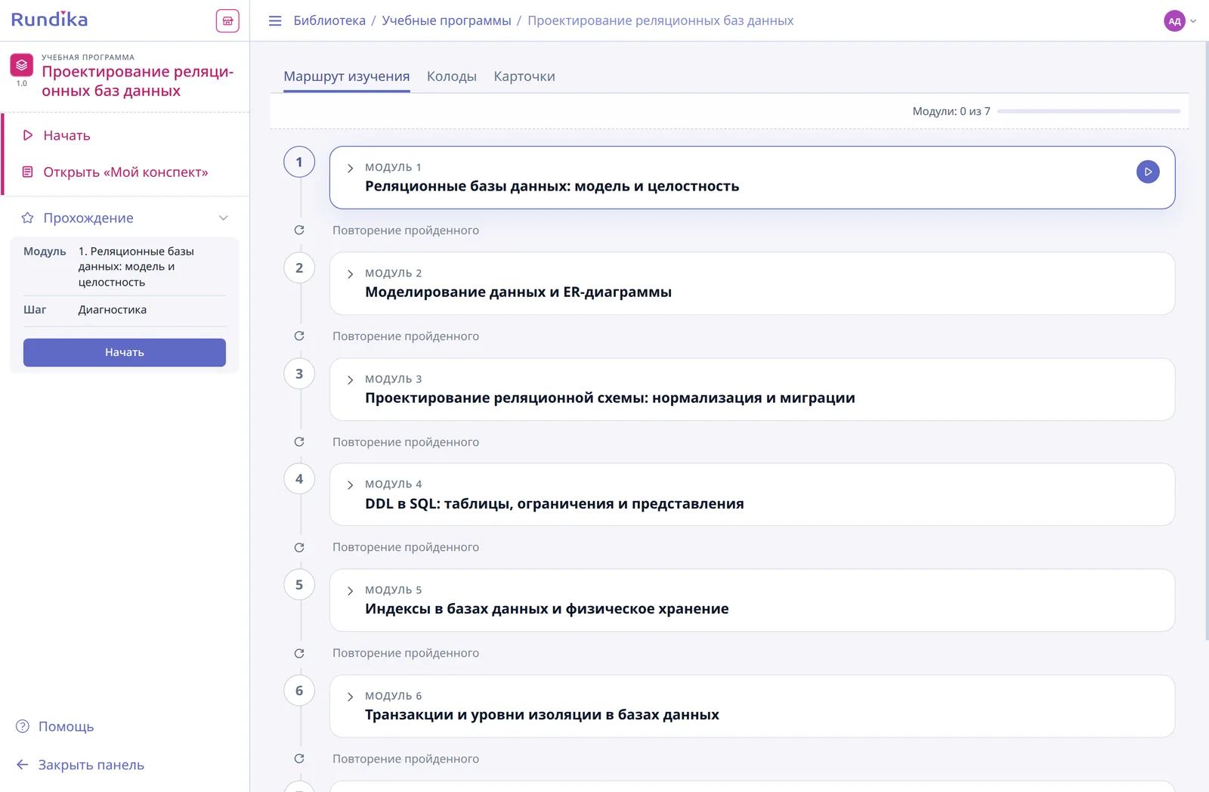Go to Библиотека breadcrumb
This screenshot has width=1209, height=792.
(329, 20)
